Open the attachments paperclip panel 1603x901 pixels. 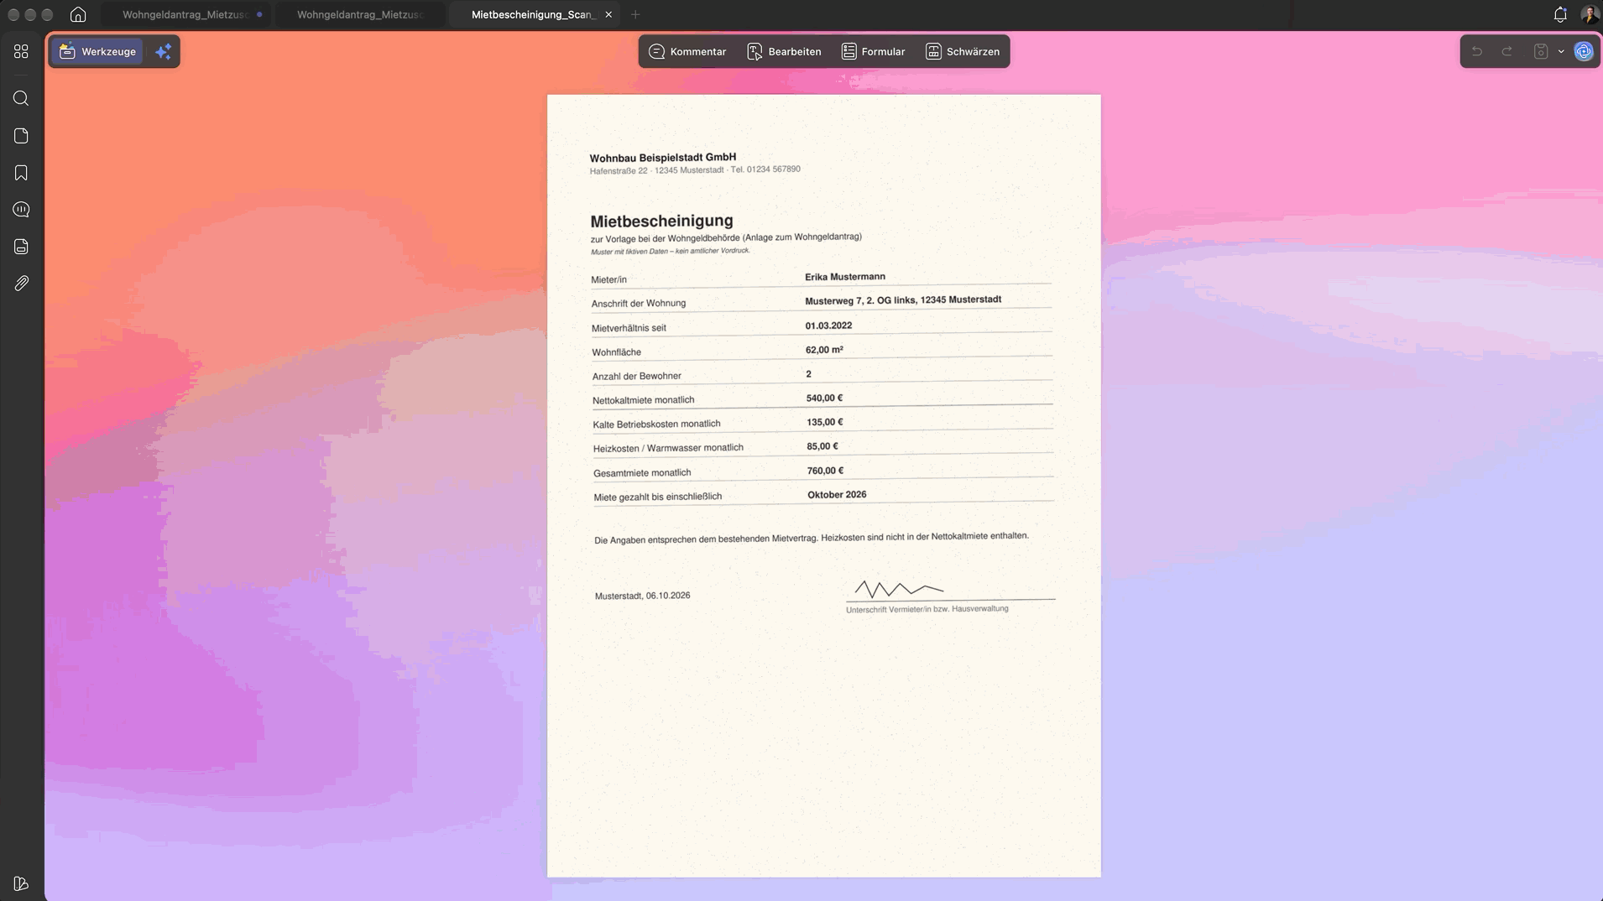(x=21, y=284)
